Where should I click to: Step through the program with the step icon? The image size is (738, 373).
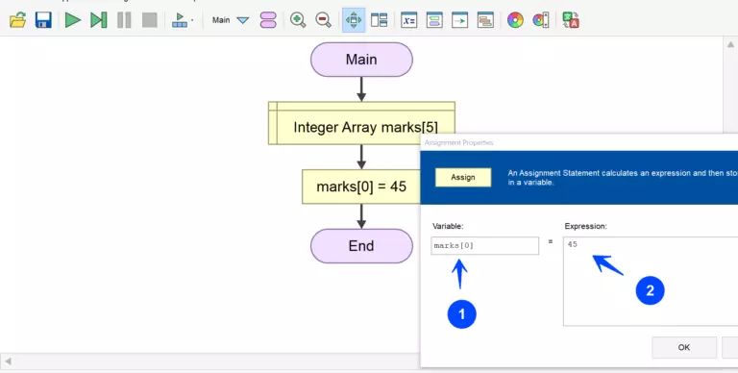point(98,20)
